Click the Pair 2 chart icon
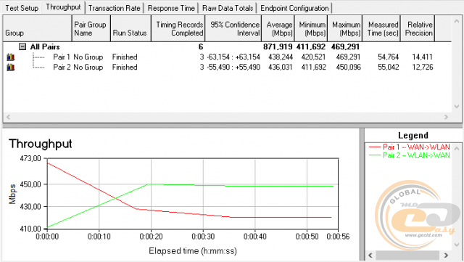The height and width of the screenshot is (262, 464). pyautogui.click(x=11, y=67)
